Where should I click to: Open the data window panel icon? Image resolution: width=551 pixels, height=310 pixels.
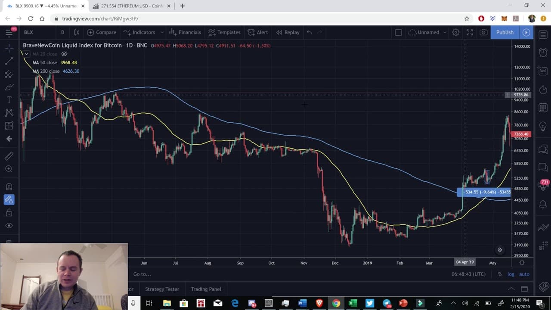pyautogui.click(x=543, y=71)
